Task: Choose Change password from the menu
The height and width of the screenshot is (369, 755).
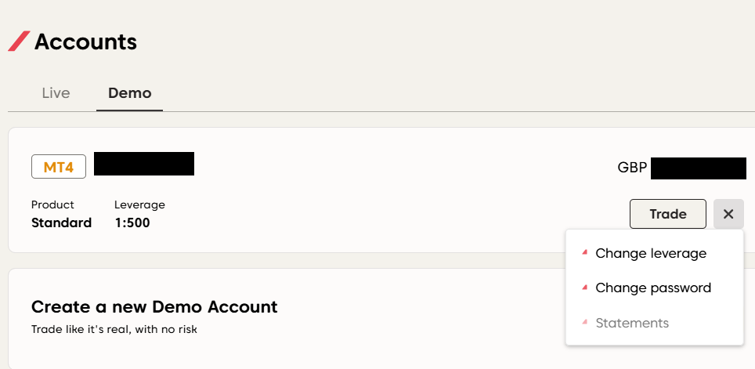Action: pyautogui.click(x=653, y=288)
